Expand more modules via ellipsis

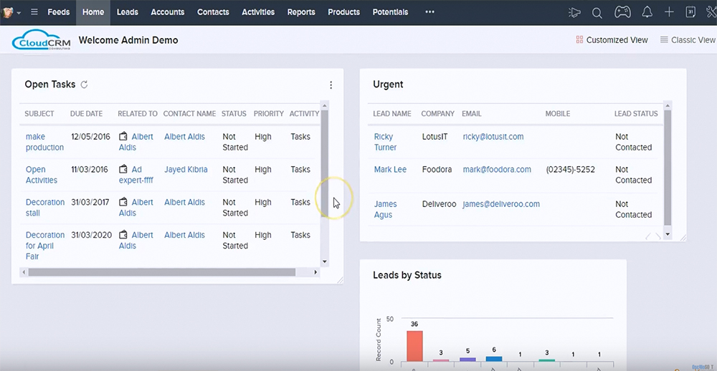tap(429, 12)
